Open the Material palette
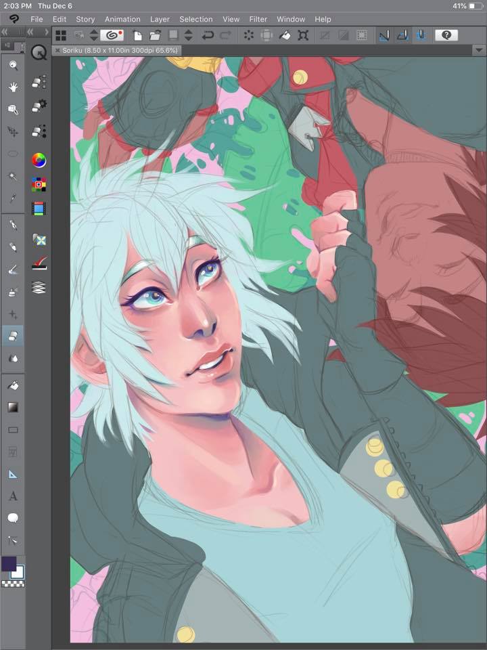This screenshot has height=650, width=487. coord(39,240)
